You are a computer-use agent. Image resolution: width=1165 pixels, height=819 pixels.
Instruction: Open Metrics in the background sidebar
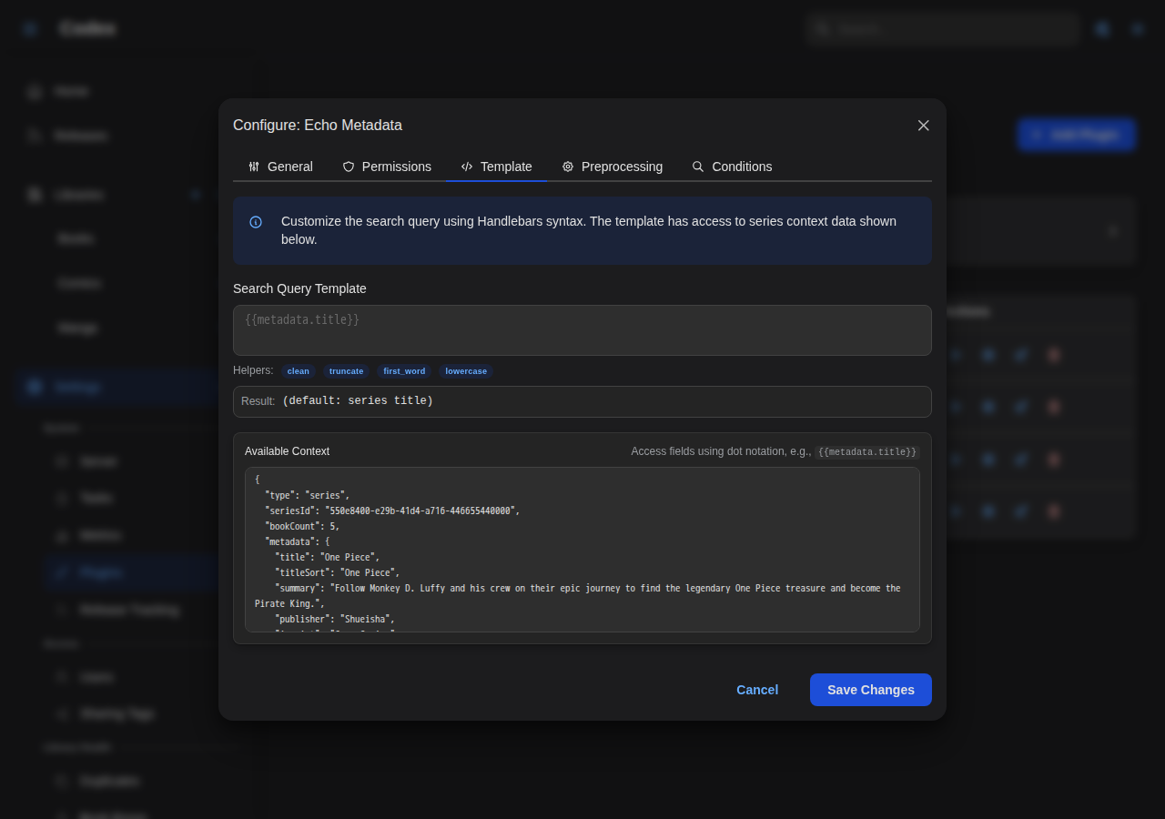[x=100, y=535]
